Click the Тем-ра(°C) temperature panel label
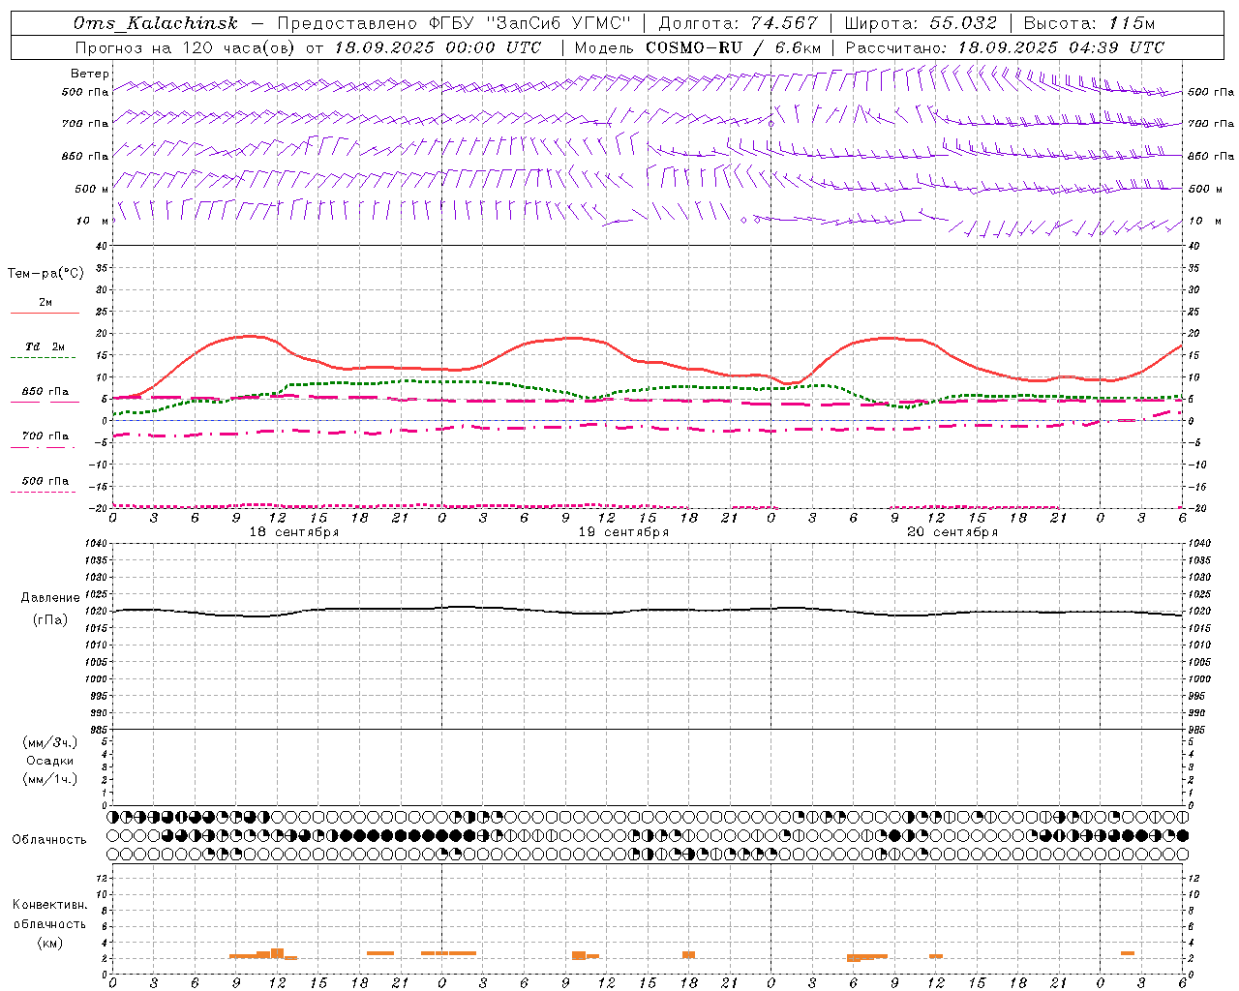The width and height of the screenshot is (1239, 991). click(45, 274)
